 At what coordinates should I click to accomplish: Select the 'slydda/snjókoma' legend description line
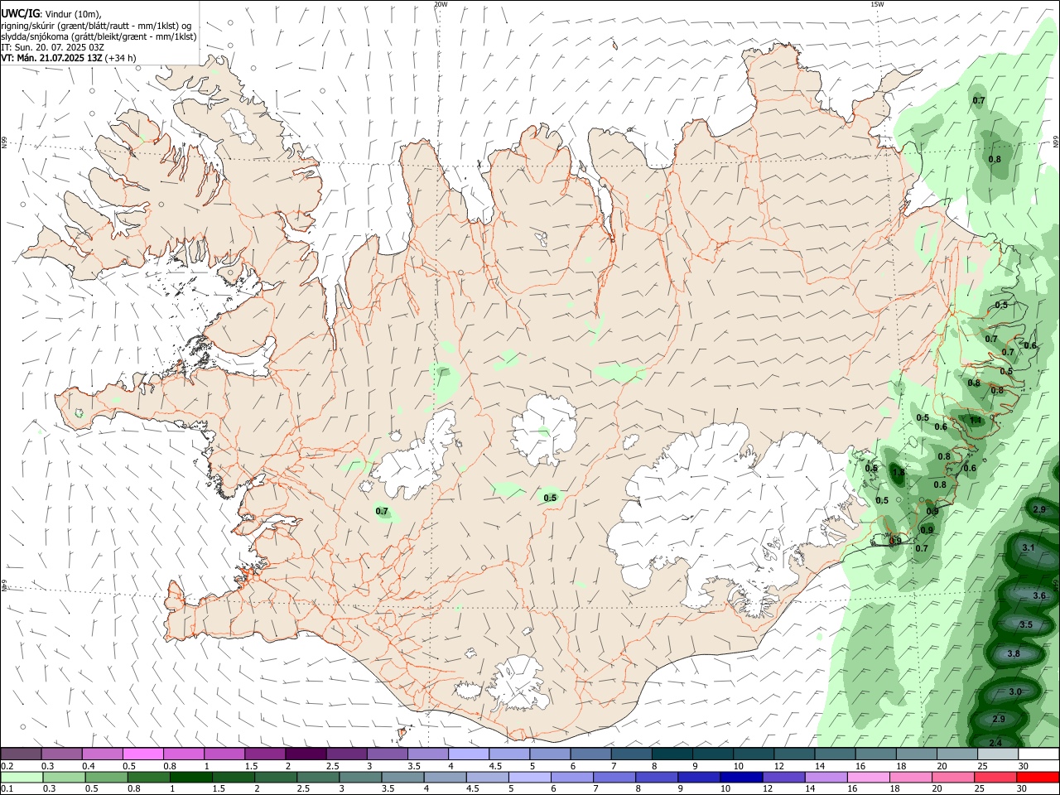pyautogui.click(x=99, y=36)
